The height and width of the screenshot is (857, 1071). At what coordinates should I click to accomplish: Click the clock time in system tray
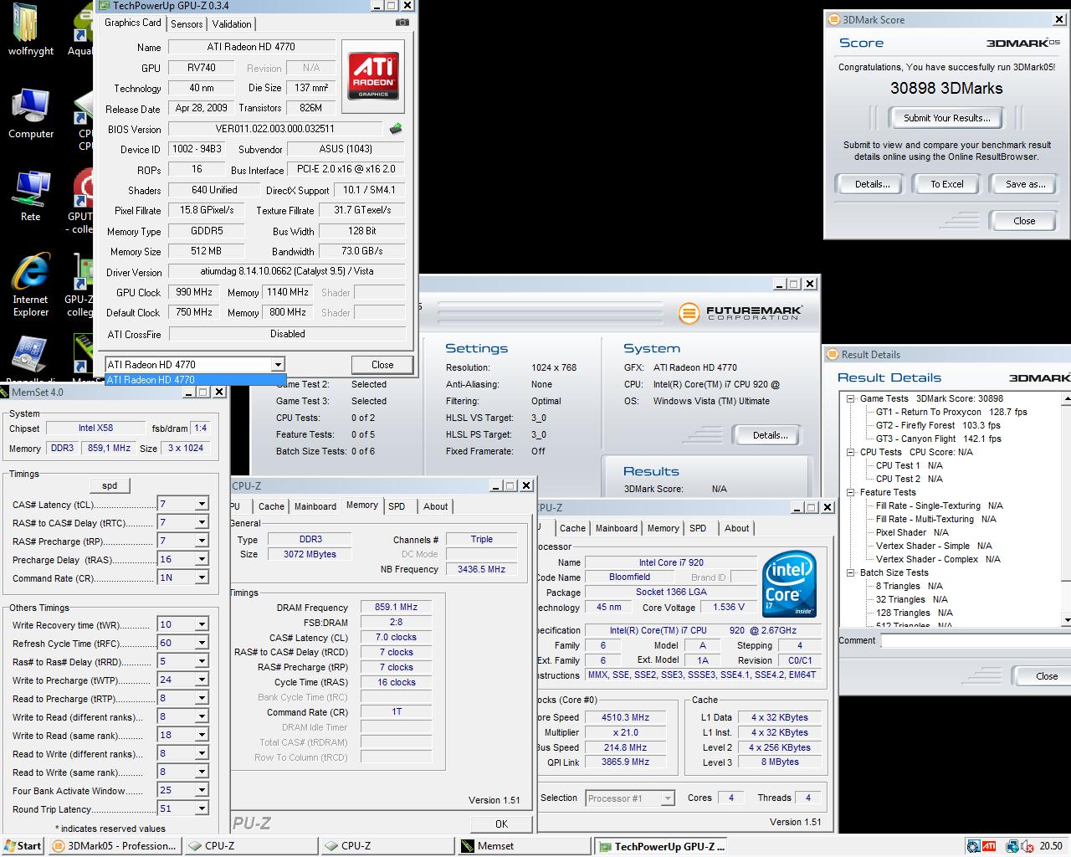pyautogui.click(x=1051, y=846)
